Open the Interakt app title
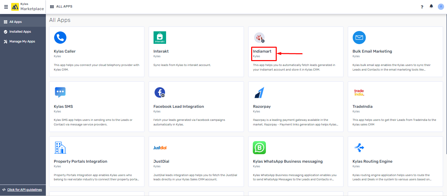The width and height of the screenshot is (447, 196). pyautogui.click(x=161, y=51)
